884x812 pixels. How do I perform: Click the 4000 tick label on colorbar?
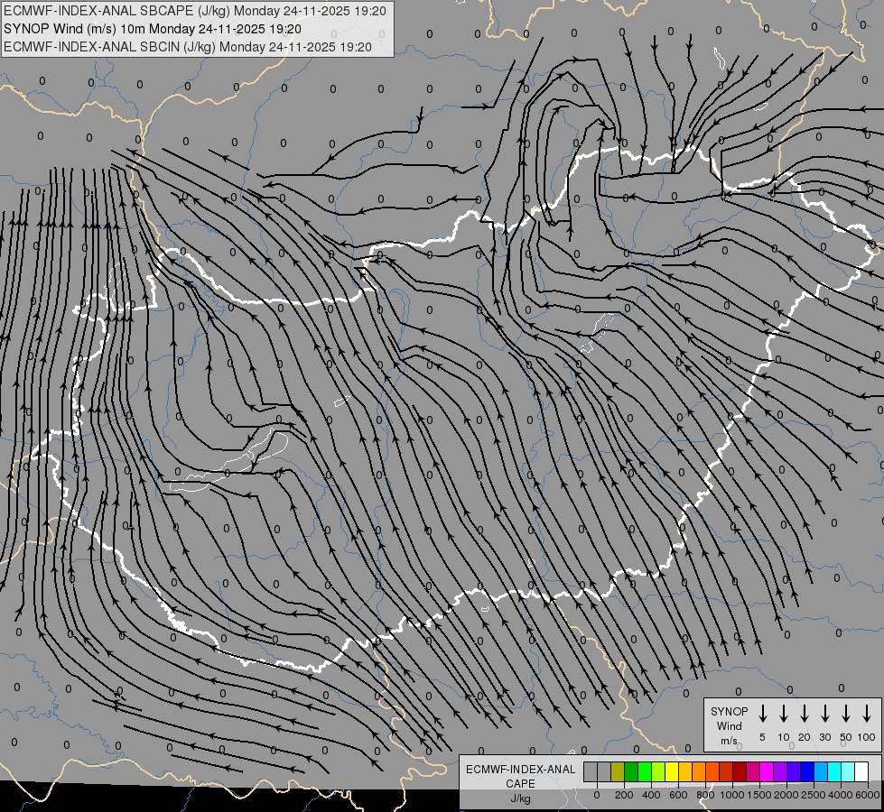pos(841,795)
